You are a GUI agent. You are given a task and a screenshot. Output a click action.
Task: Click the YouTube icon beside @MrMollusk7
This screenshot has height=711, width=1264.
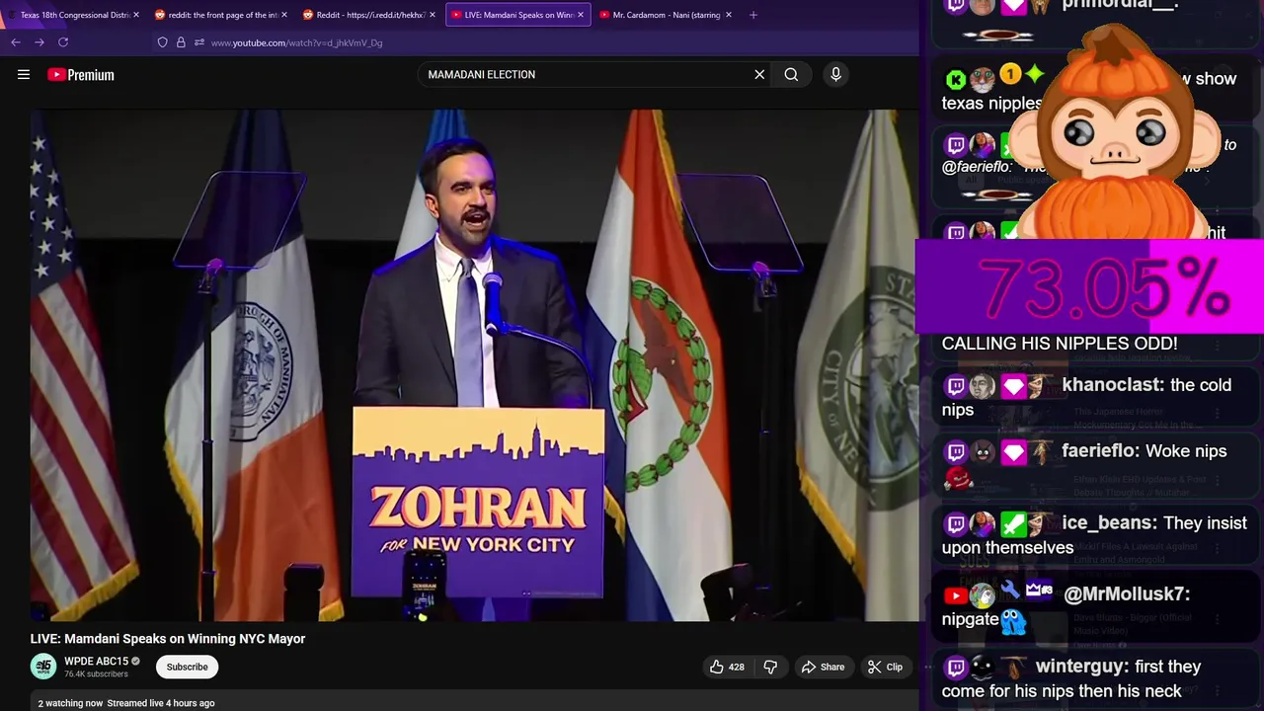click(956, 595)
